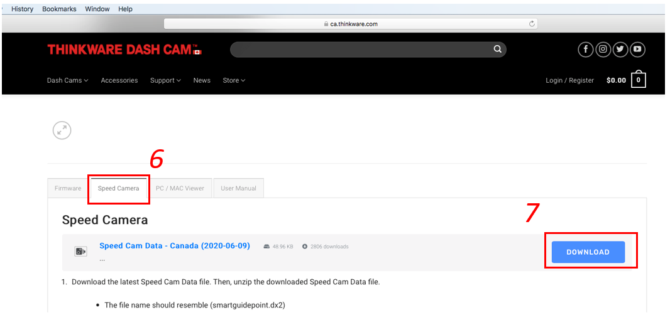This screenshot has width=670, height=330.
Task: Click the ca.thinkware.com address bar
Action: [x=350, y=24]
